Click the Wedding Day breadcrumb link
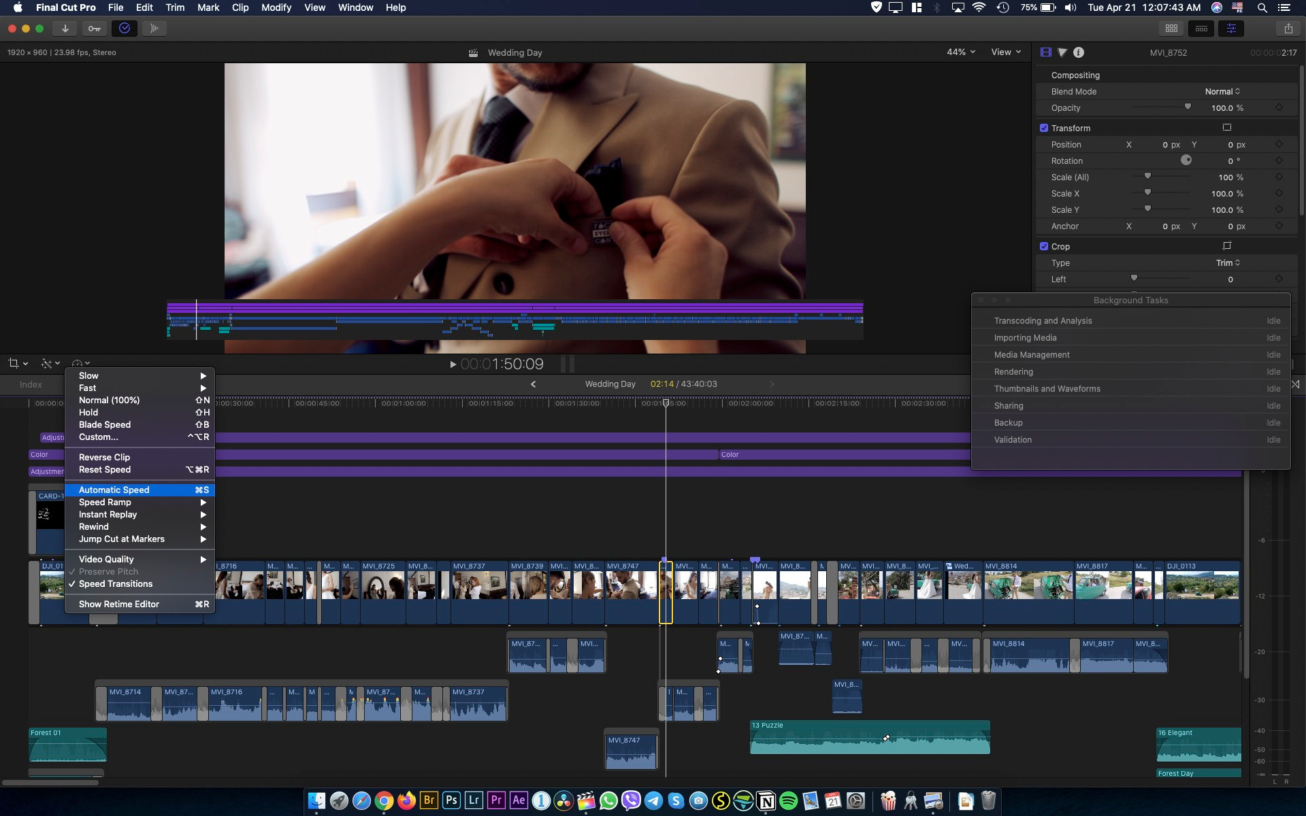This screenshot has height=816, width=1306. pos(610,384)
